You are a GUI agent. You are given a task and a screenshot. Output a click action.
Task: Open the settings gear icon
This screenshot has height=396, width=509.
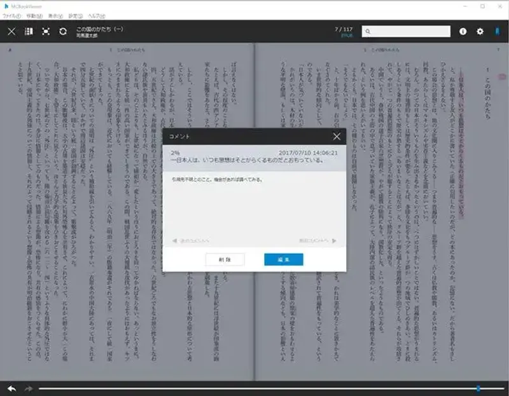click(480, 31)
